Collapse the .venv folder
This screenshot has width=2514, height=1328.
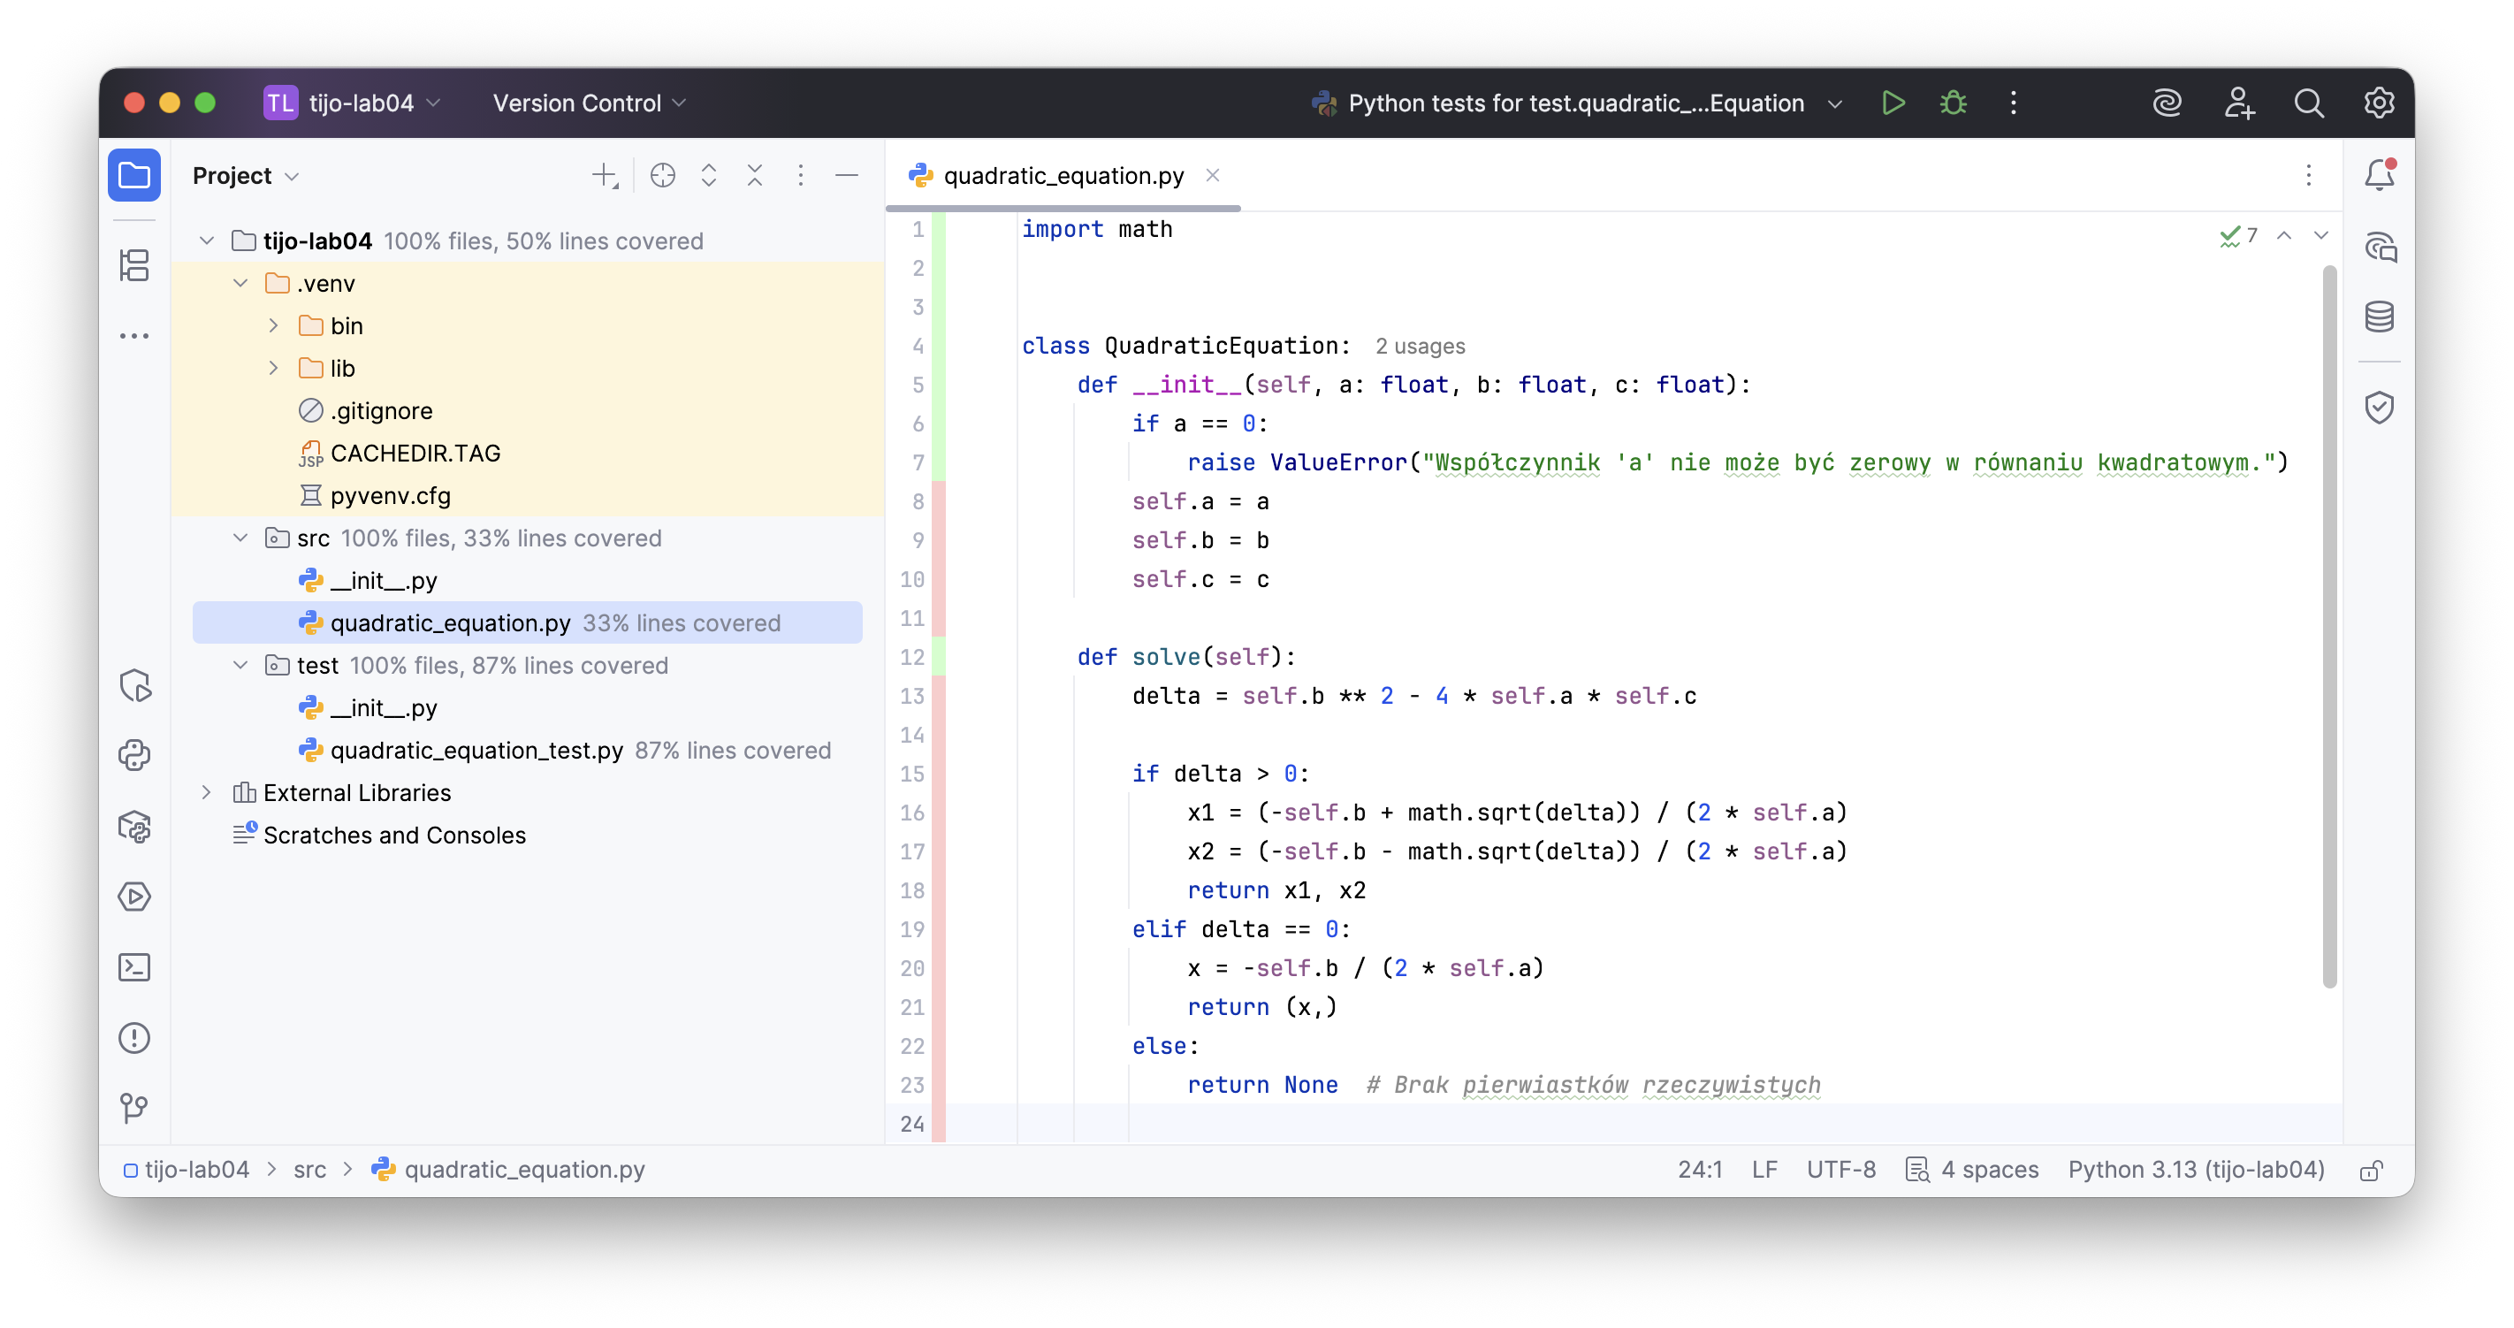click(x=240, y=283)
